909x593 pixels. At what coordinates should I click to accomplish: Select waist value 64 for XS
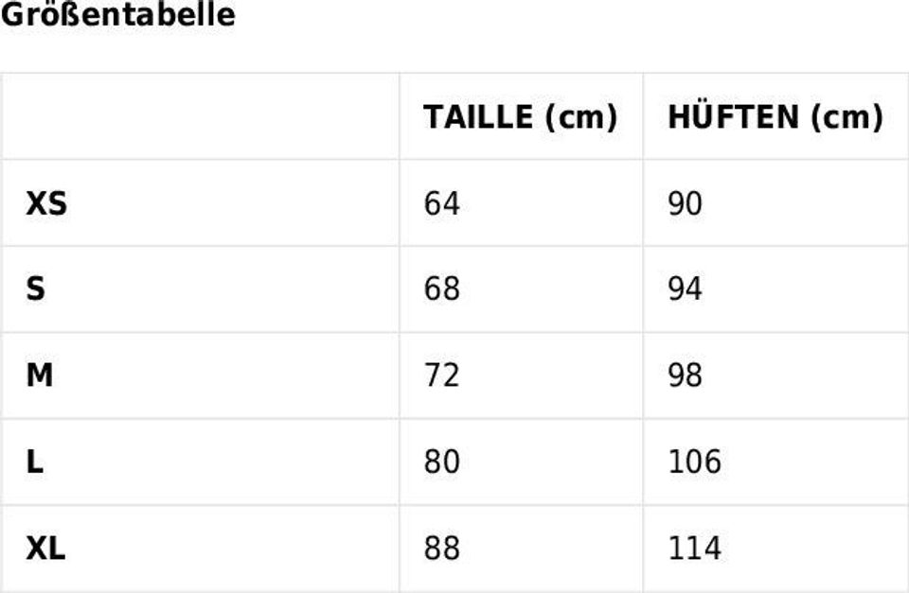pyautogui.click(x=441, y=203)
